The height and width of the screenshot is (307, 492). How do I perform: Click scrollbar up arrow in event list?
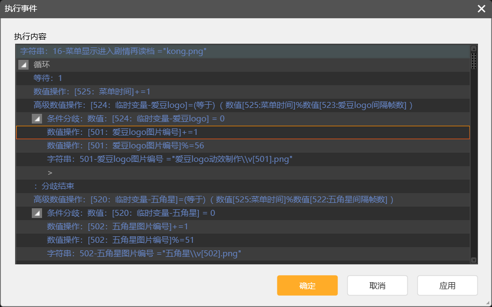474,49
